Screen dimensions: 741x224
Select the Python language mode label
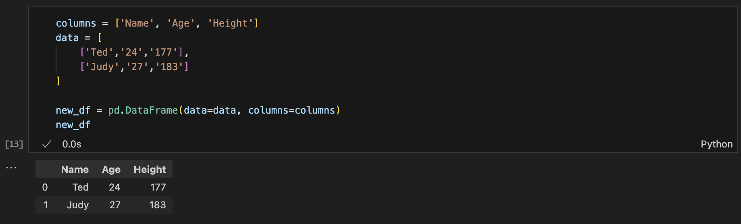point(716,144)
